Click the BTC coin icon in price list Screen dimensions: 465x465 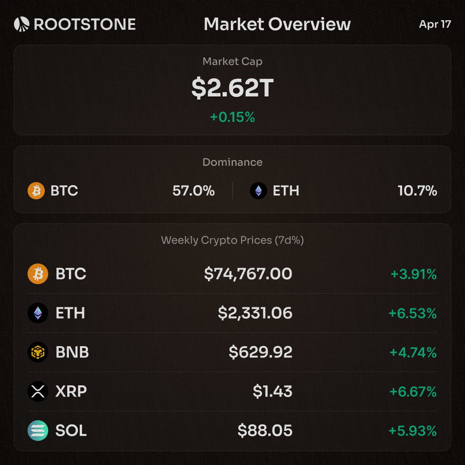click(38, 274)
